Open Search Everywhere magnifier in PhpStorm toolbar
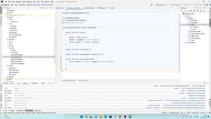The width and height of the screenshot is (211, 119). pyautogui.click(x=204, y=5)
